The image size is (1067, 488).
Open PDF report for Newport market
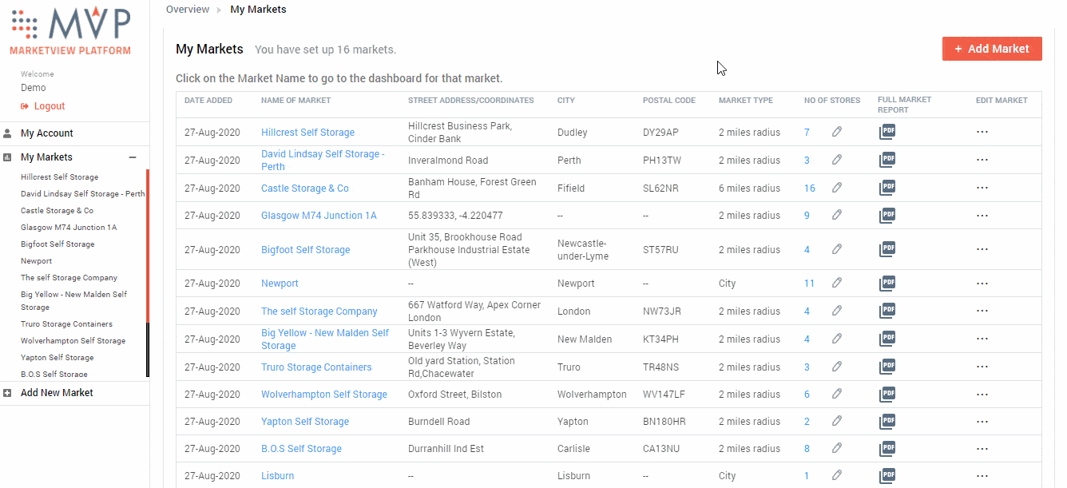(x=887, y=283)
